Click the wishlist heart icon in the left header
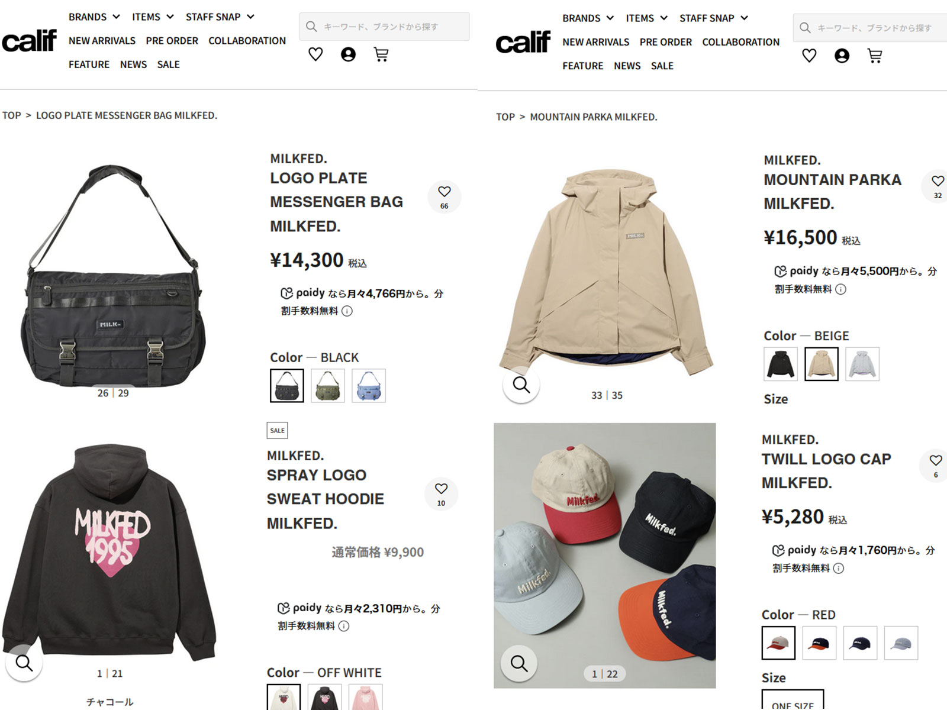This screenshot has height=710, width=947. pos(315,55)
